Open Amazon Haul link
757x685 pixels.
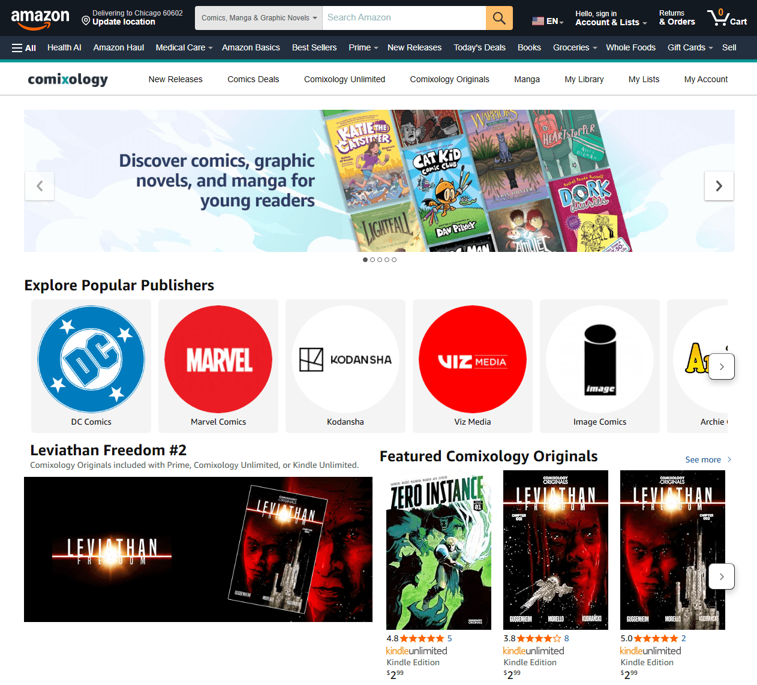pyautogui.click(x=119, y=48)
